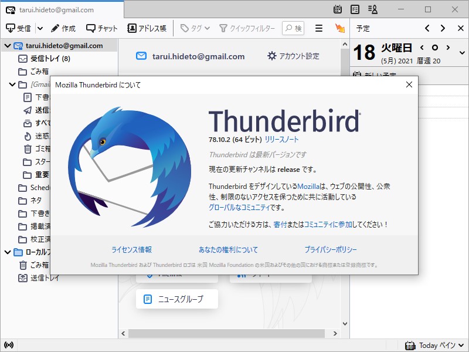
Task: アカウント設定 の歯車アイコンをクリック
Action: coord(273,56)
